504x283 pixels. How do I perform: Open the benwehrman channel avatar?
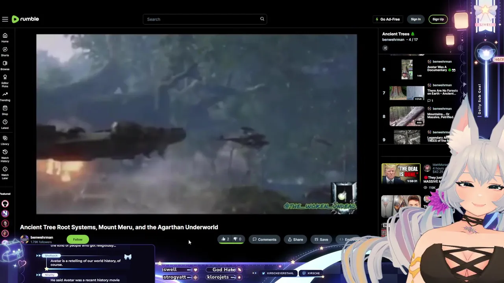[24, 239]
